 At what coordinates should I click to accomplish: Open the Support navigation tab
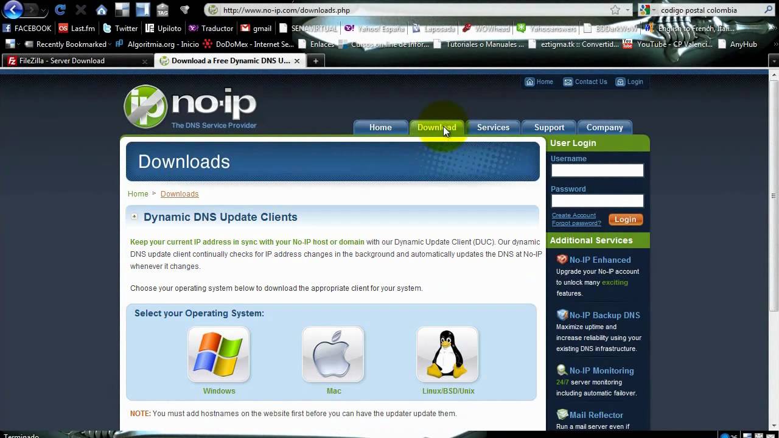549,127
